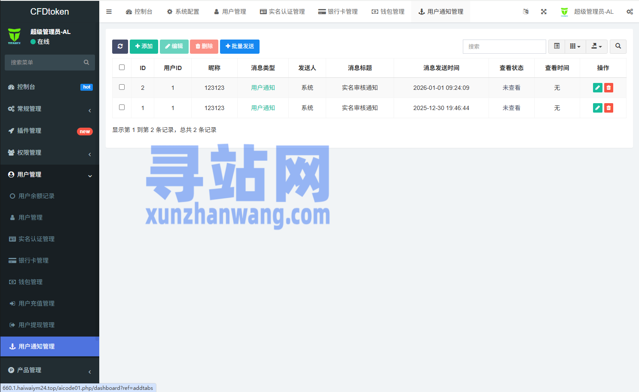639x392 pixels.
Task: Click the magnifier search button beside export
Action: point(618,46)
